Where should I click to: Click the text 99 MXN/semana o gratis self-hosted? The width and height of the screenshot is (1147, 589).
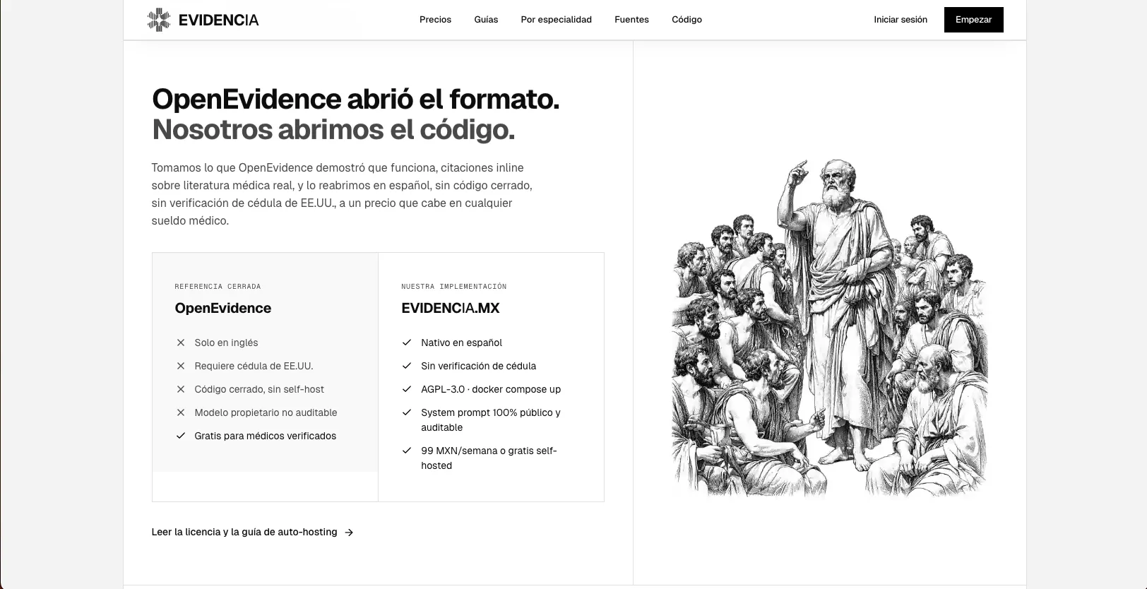(x=489, y=458)
